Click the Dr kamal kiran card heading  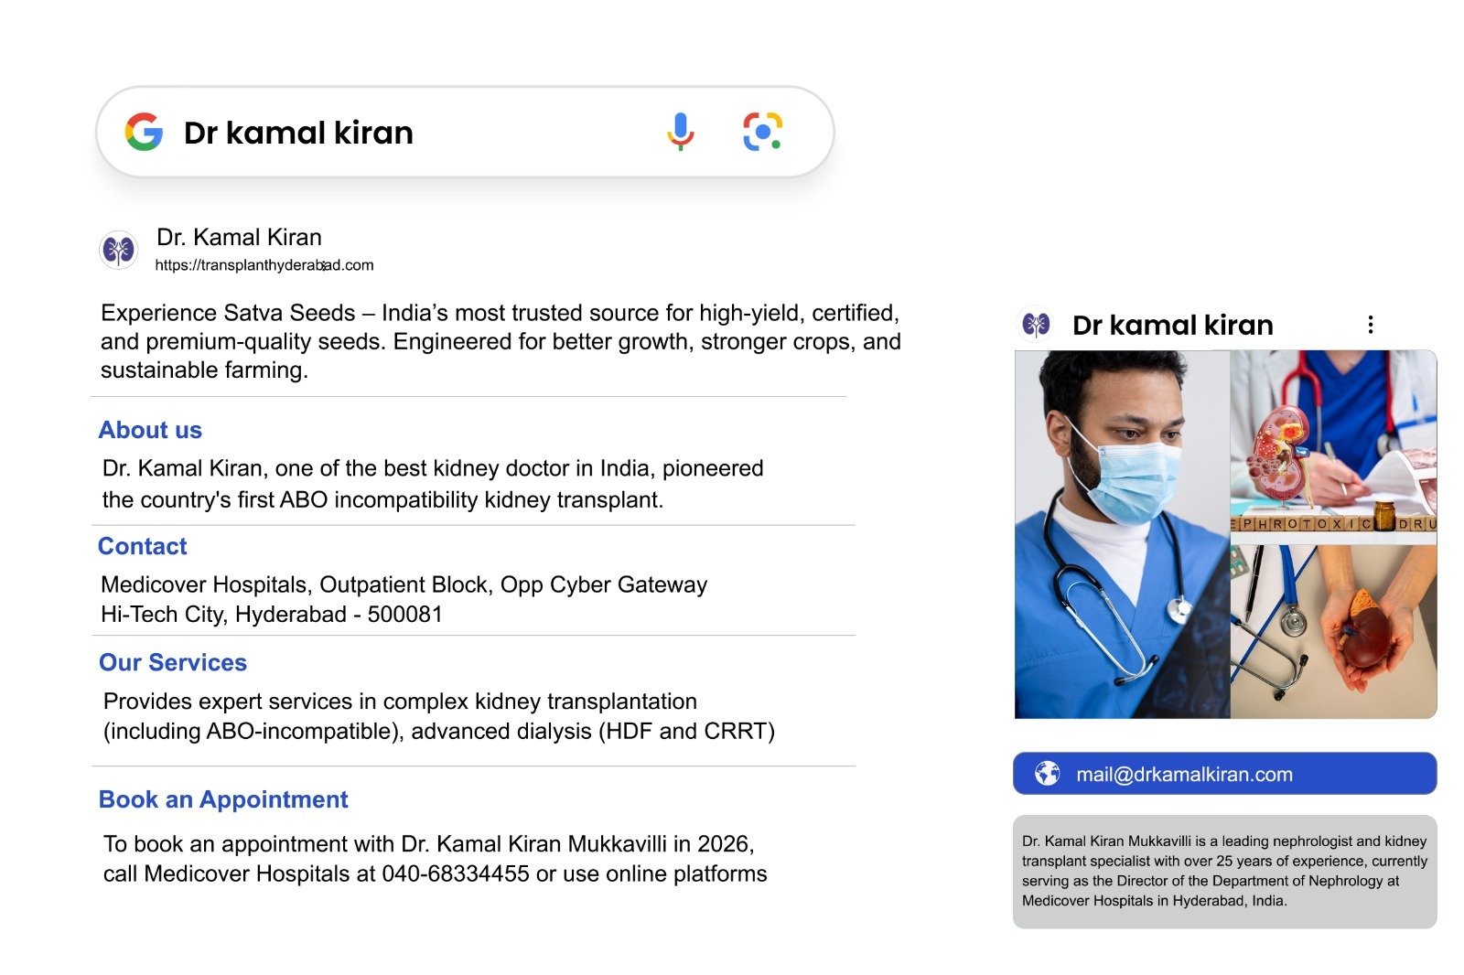[1172, 325]
